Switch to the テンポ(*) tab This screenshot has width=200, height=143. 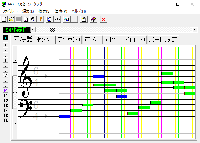pos(68,40)
